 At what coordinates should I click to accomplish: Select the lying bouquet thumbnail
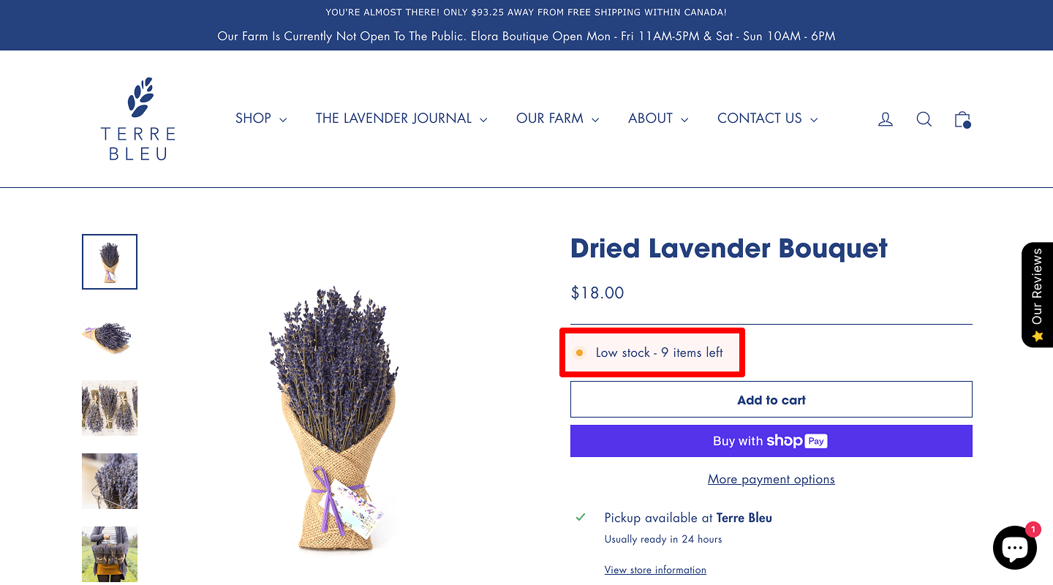110,335
